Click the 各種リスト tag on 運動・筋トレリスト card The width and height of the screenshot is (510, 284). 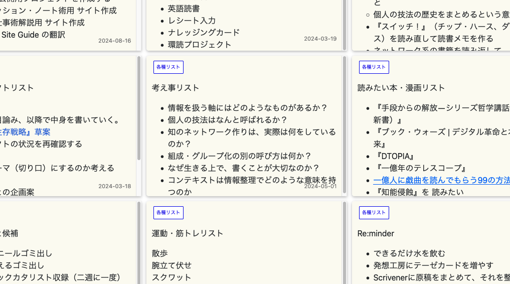click(168, 212)
